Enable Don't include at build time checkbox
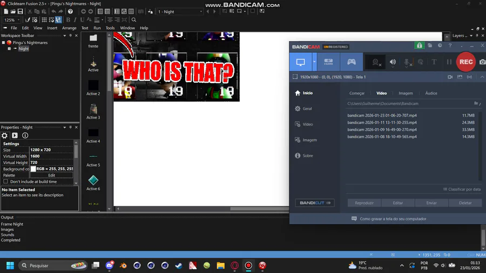 5,182
